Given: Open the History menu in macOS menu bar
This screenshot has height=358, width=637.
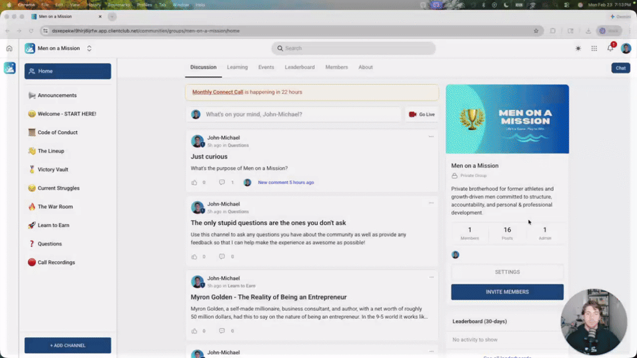Looking at the screenshot, I should coord(93,5).
